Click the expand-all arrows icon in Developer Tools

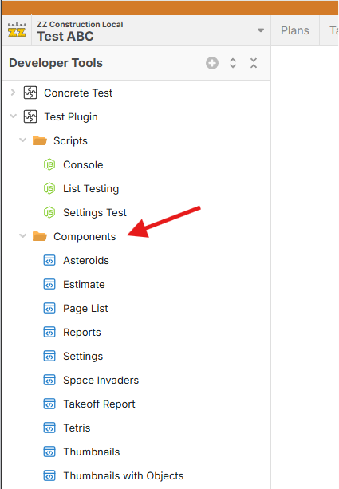(x=233, y=63)
